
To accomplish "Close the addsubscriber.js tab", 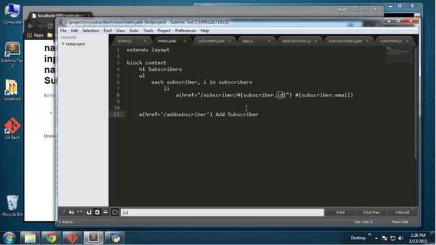I will coord(315,41).
